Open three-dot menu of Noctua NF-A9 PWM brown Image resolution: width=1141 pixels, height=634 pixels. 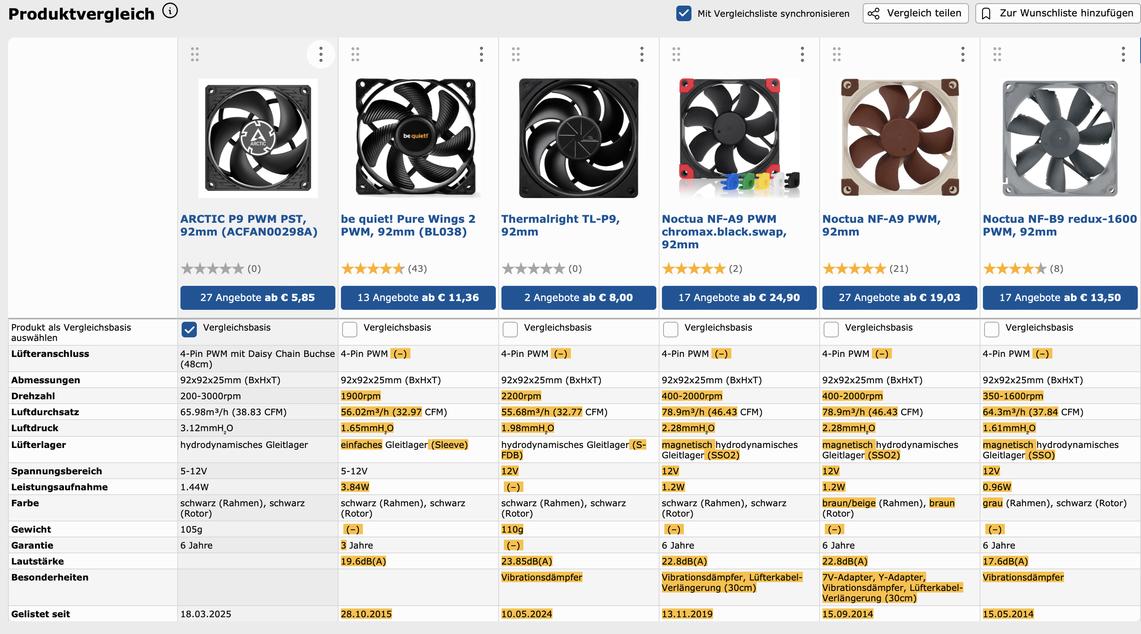click(x=963, y=54)
